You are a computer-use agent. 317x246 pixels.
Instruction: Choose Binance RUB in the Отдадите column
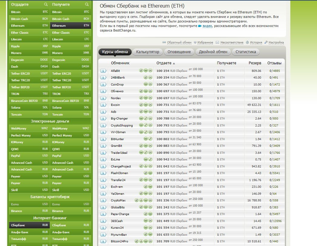click(29, 211)
